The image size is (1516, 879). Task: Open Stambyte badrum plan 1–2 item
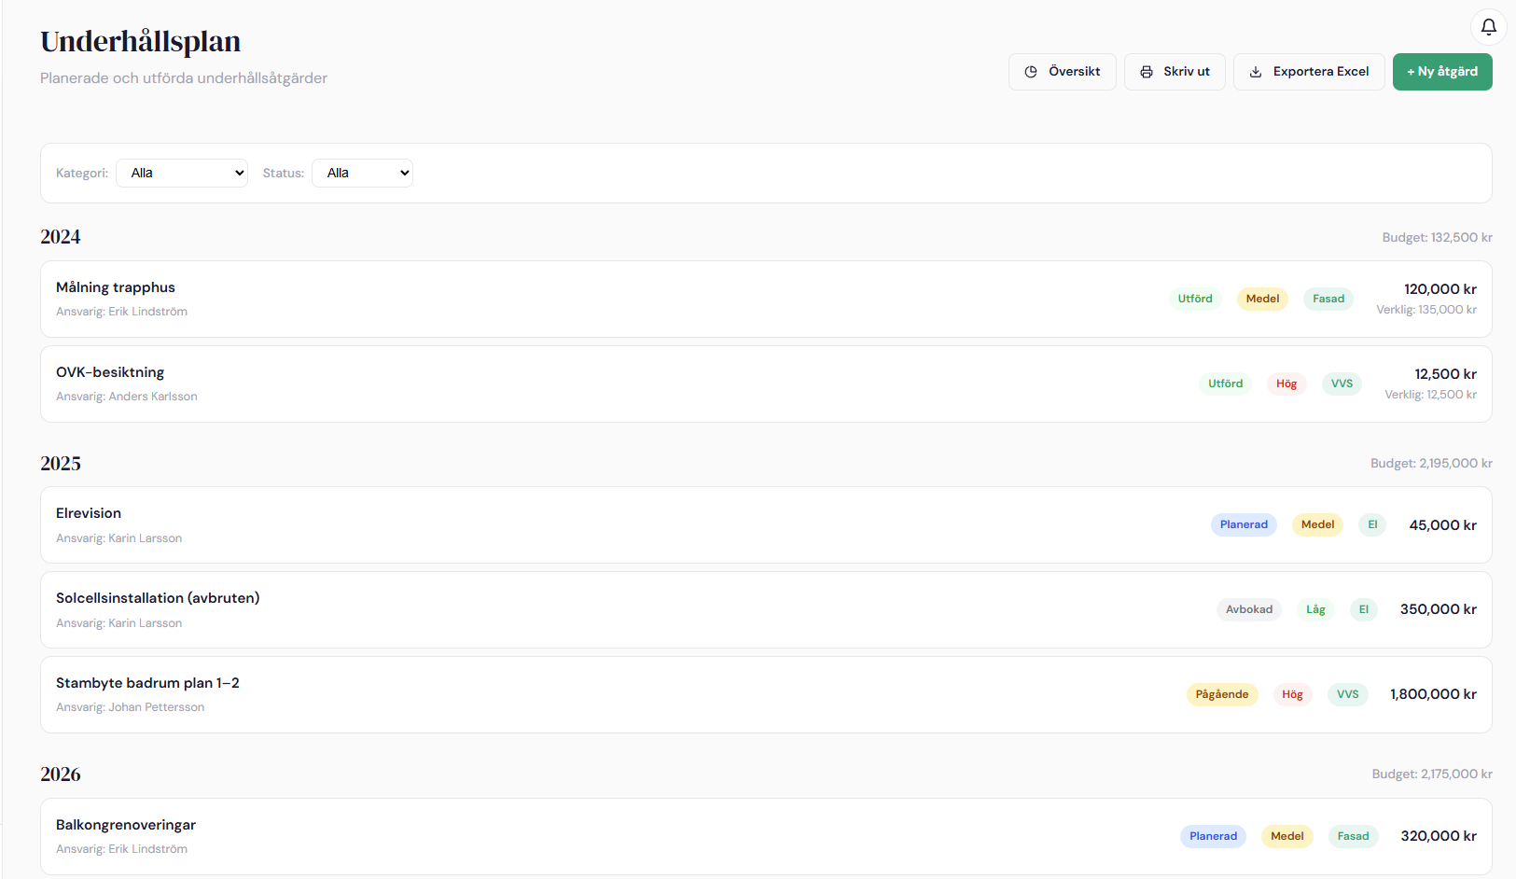point(147,683)
